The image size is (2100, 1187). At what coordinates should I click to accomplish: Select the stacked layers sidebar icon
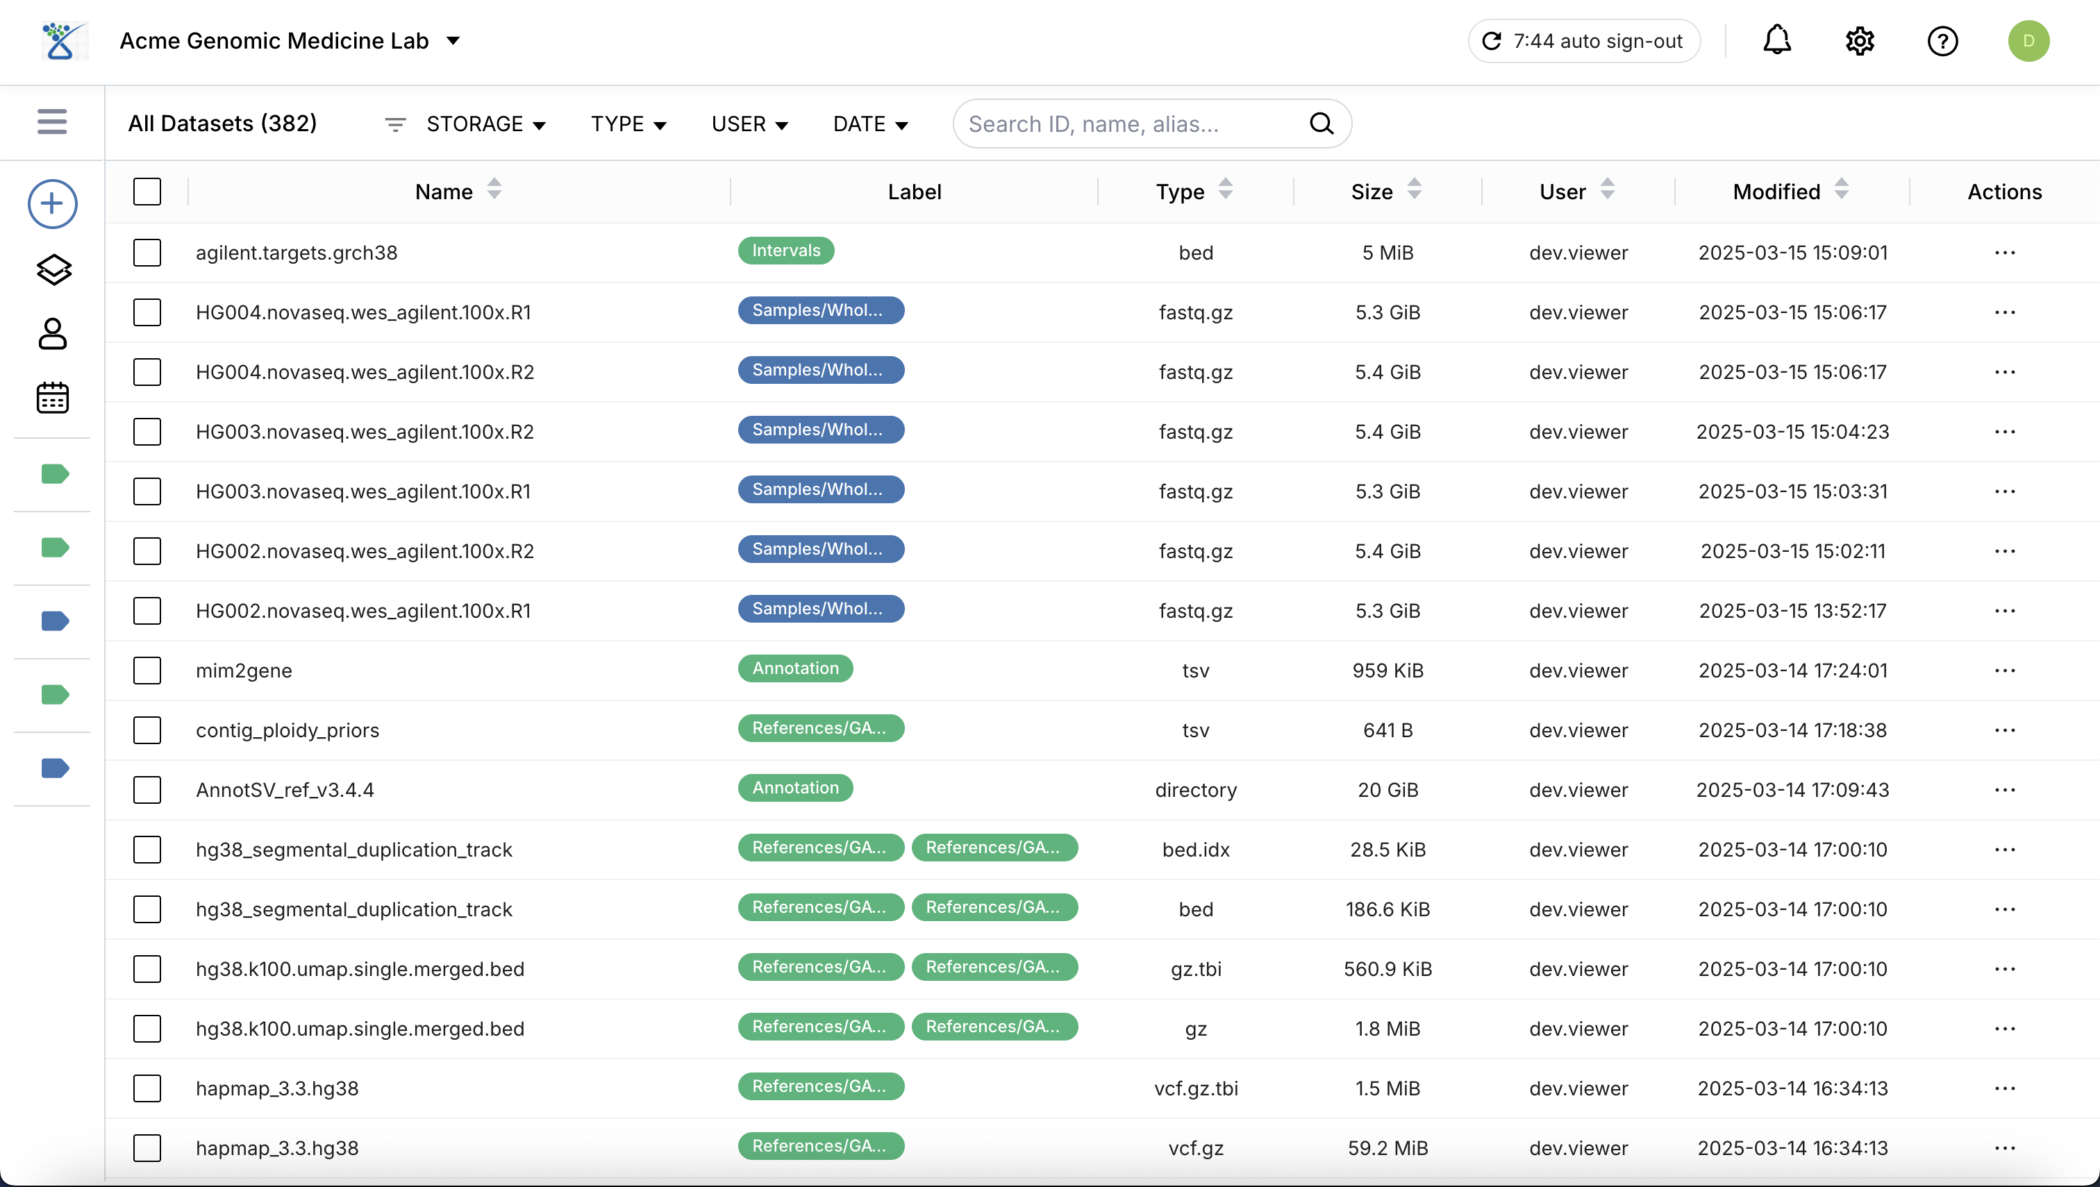click(53, 269)
